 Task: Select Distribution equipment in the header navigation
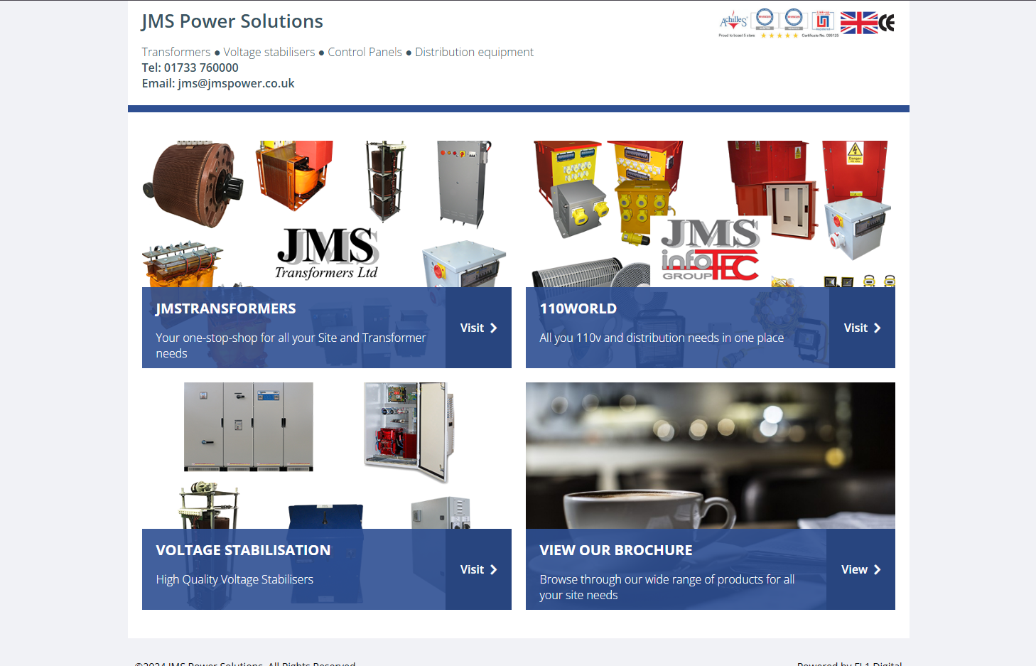point(474,52)
